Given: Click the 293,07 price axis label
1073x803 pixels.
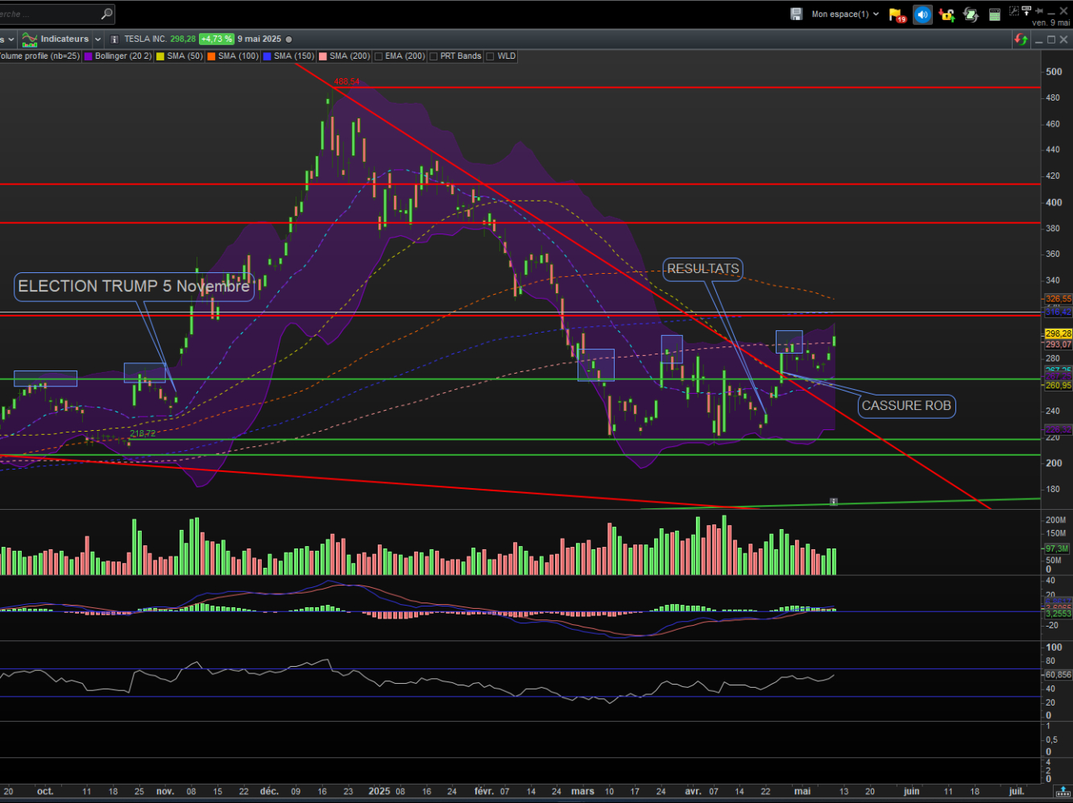Looking at the screenshot, I should 1058,345.
